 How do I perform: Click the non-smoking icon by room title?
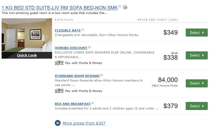[x=125, y=7]
